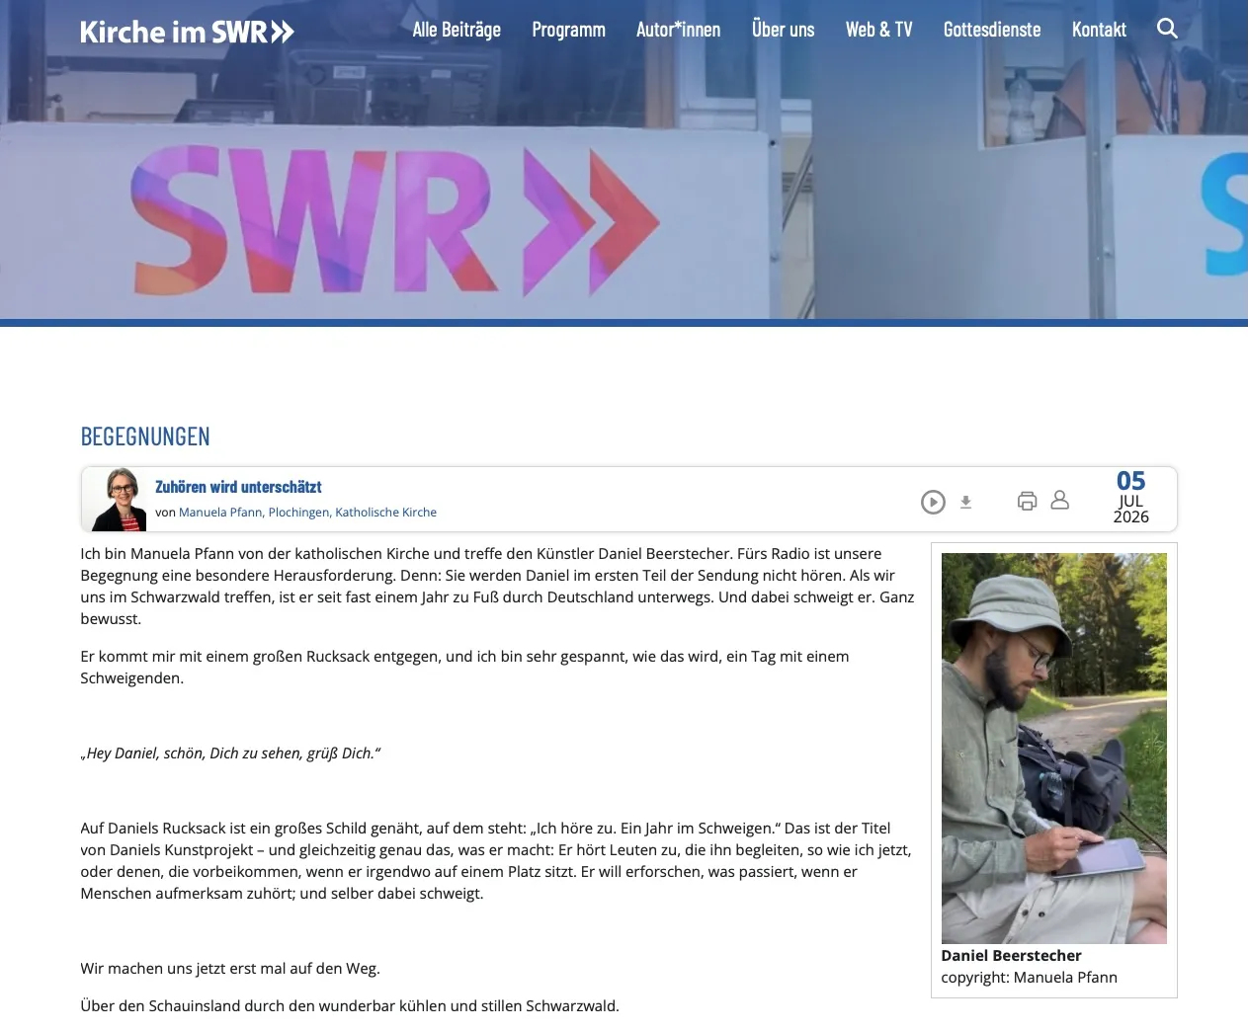The height and width of the screenshot is (1031, 1248).
Task: Download the audio file
Action: pyautogui.click(x=966, y=502)
